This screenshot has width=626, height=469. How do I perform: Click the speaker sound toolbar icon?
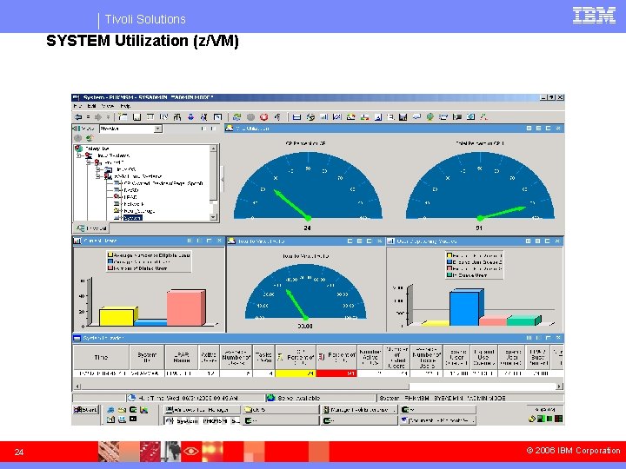pos(277,117)
